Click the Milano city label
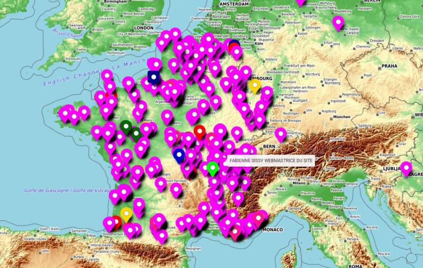This screenshot has height=268, width=423. tap(299, 183)
